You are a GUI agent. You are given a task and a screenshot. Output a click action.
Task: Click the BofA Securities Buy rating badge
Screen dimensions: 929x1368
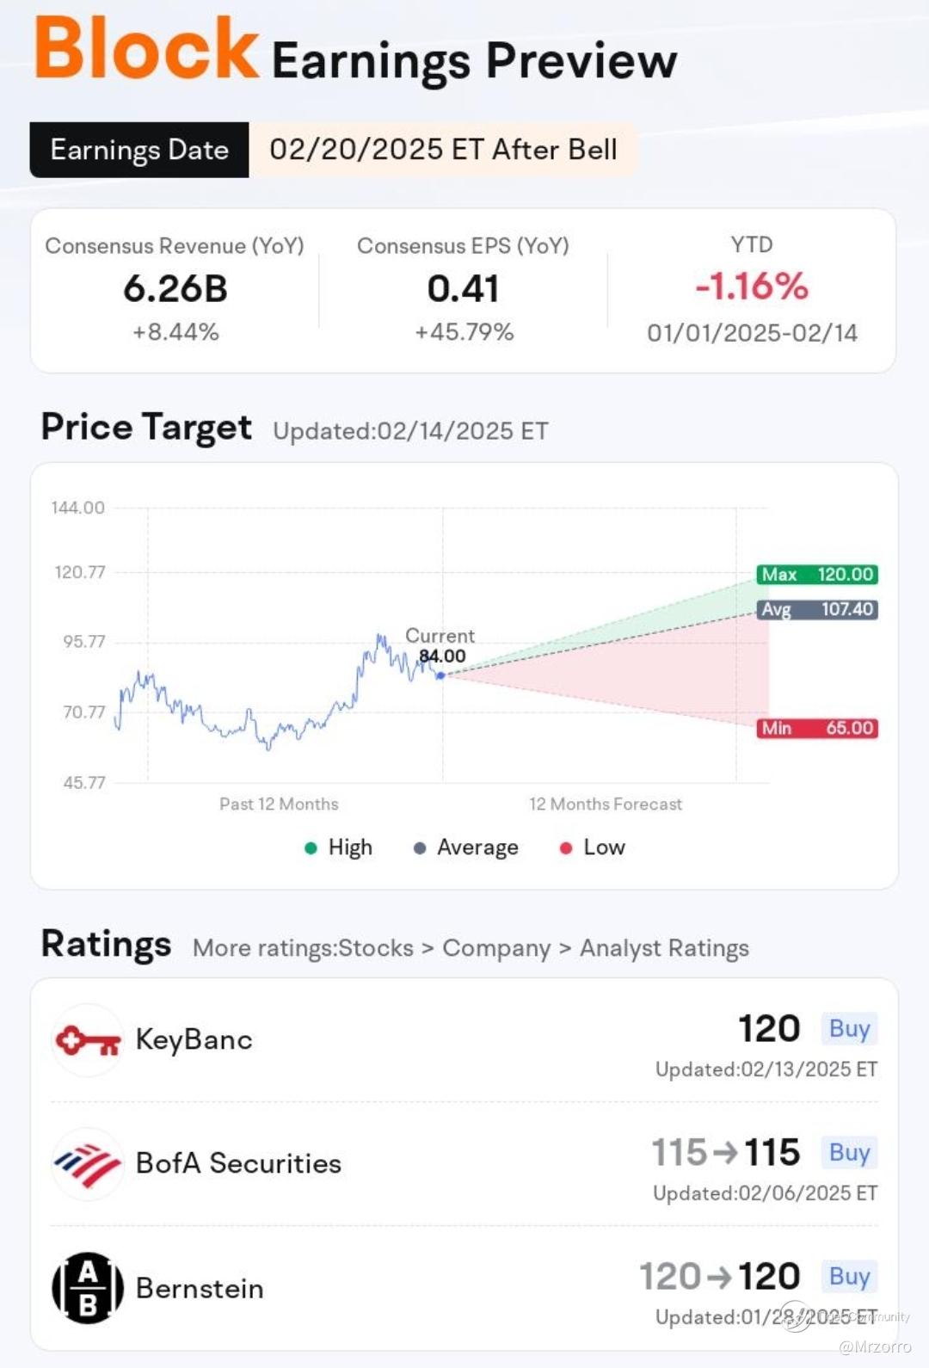849,1153
